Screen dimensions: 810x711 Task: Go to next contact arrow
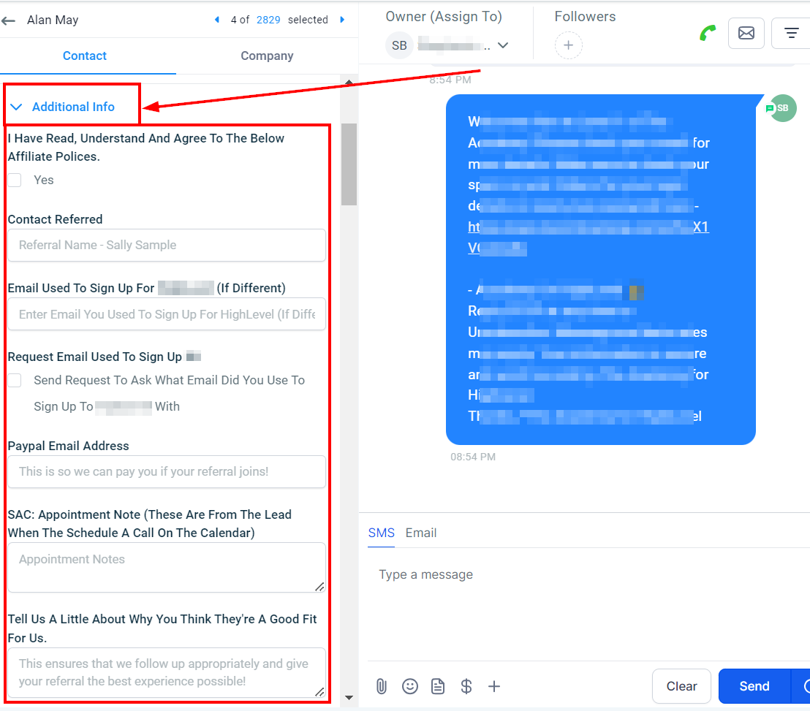(342, 20)
